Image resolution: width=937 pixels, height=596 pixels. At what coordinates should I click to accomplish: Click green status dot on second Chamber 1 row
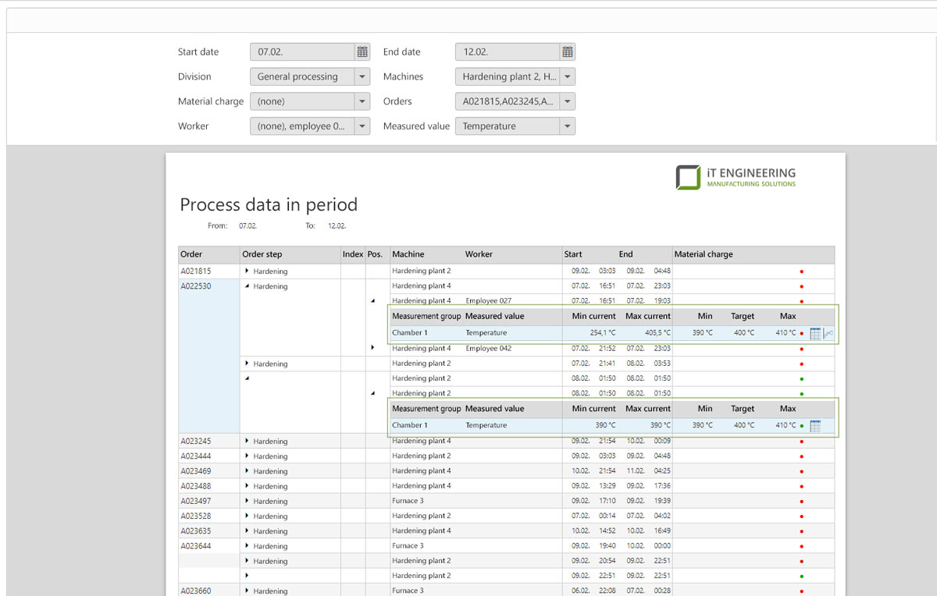802,426
